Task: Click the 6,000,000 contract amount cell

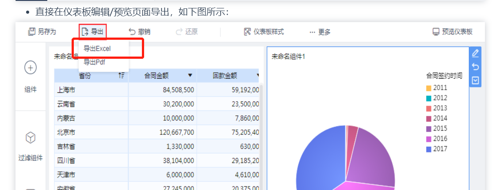Action: [163, 175]
